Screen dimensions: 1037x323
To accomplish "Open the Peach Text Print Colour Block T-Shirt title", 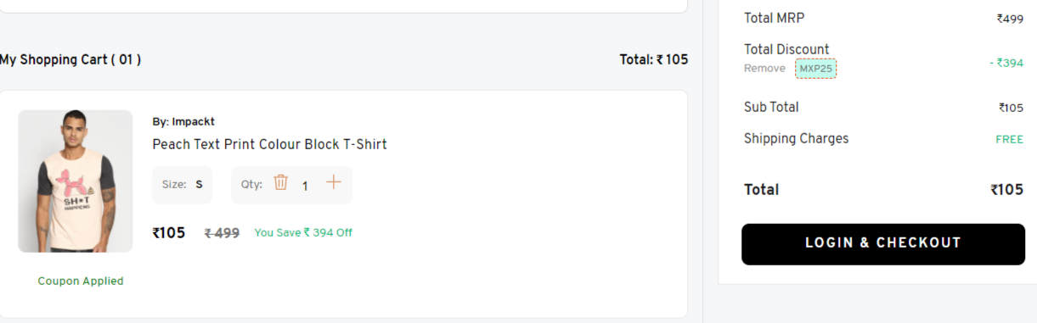I will click(269, 144).
